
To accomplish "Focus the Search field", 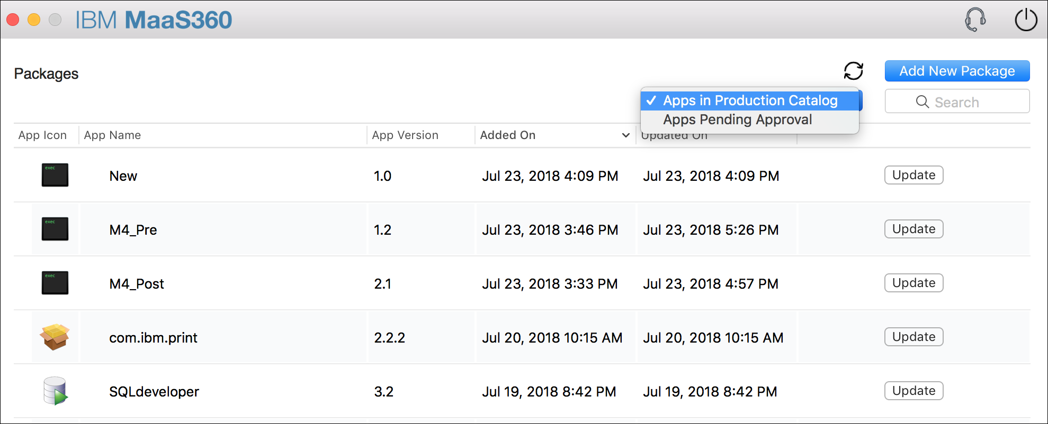I will pyautogui.click(x=957, y=101).
